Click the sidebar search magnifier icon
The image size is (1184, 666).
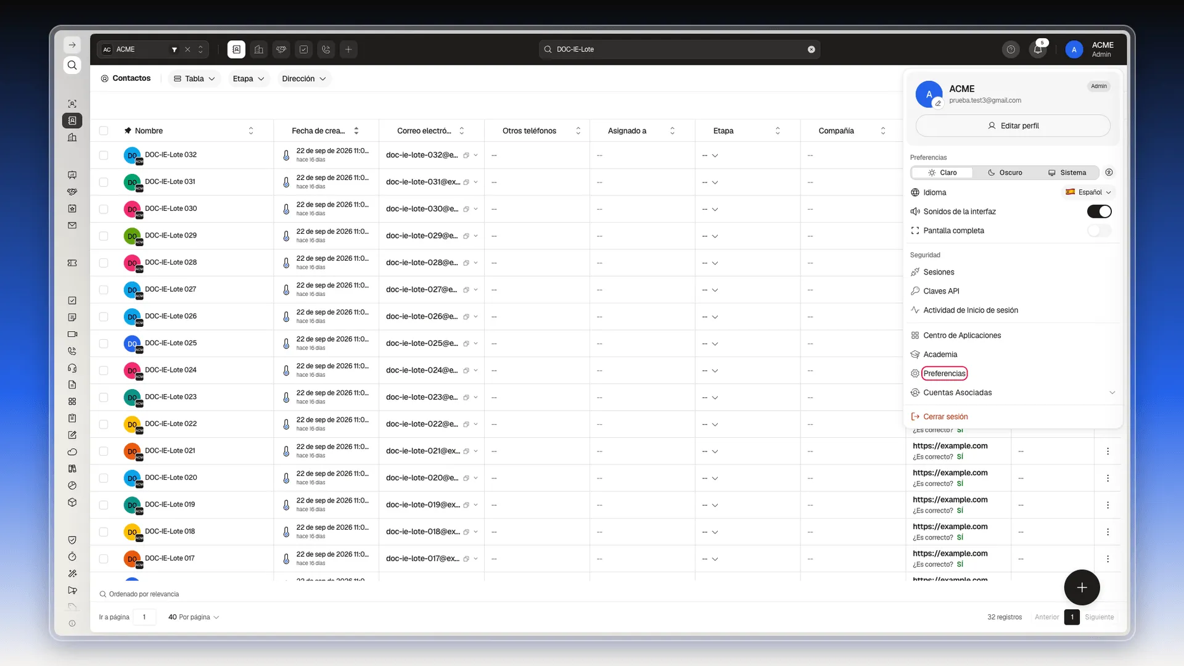72,65
